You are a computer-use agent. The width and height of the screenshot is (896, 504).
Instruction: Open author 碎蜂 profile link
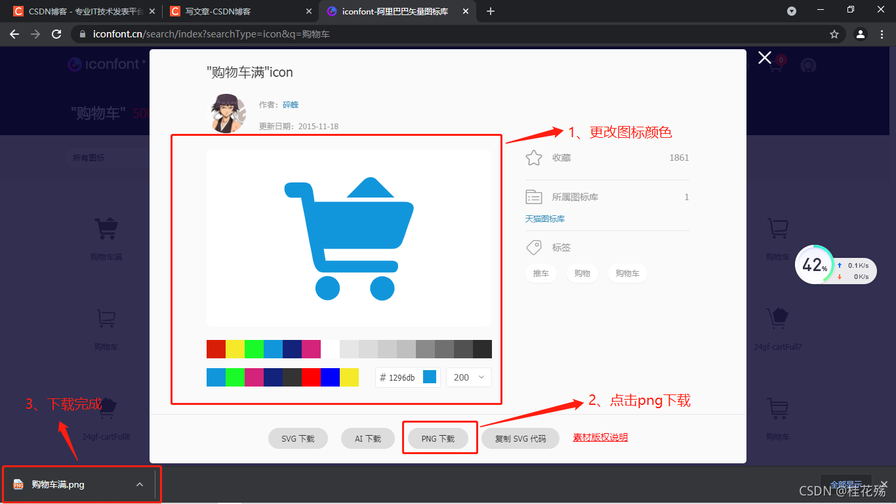(x=291, y=104)
